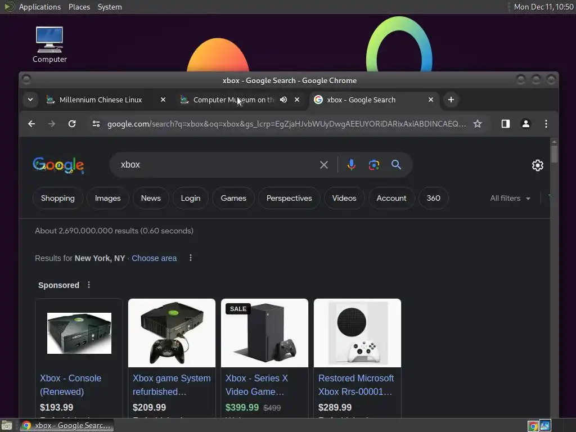Expand the tab search dropdown

point(30,100)
